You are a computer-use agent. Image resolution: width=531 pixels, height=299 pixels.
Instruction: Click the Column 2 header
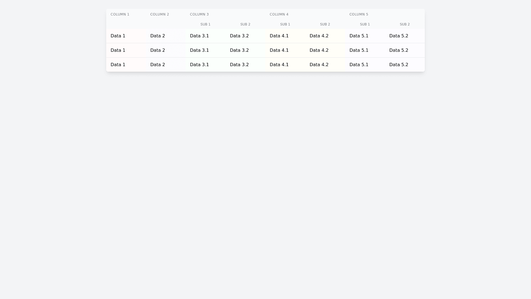pyautogui.click(x=160, y=14)
